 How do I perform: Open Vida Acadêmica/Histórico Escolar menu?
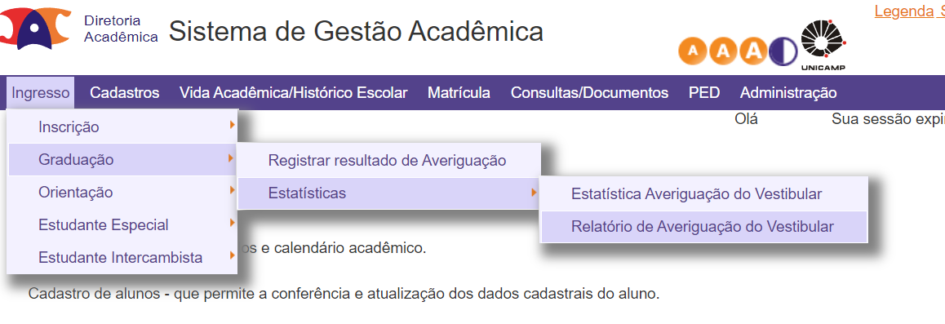point(294,93)
